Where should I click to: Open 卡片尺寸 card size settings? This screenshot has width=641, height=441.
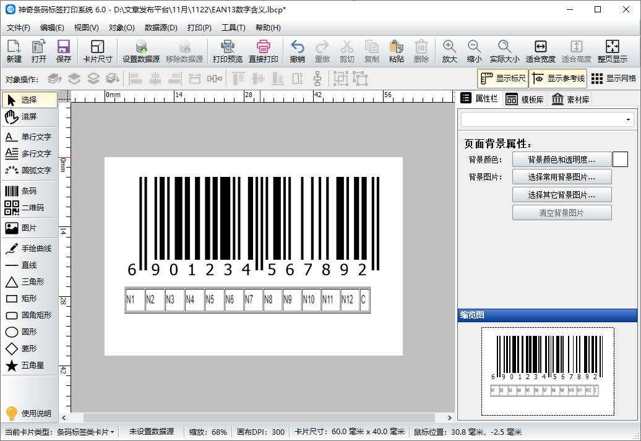coord(97,51)
